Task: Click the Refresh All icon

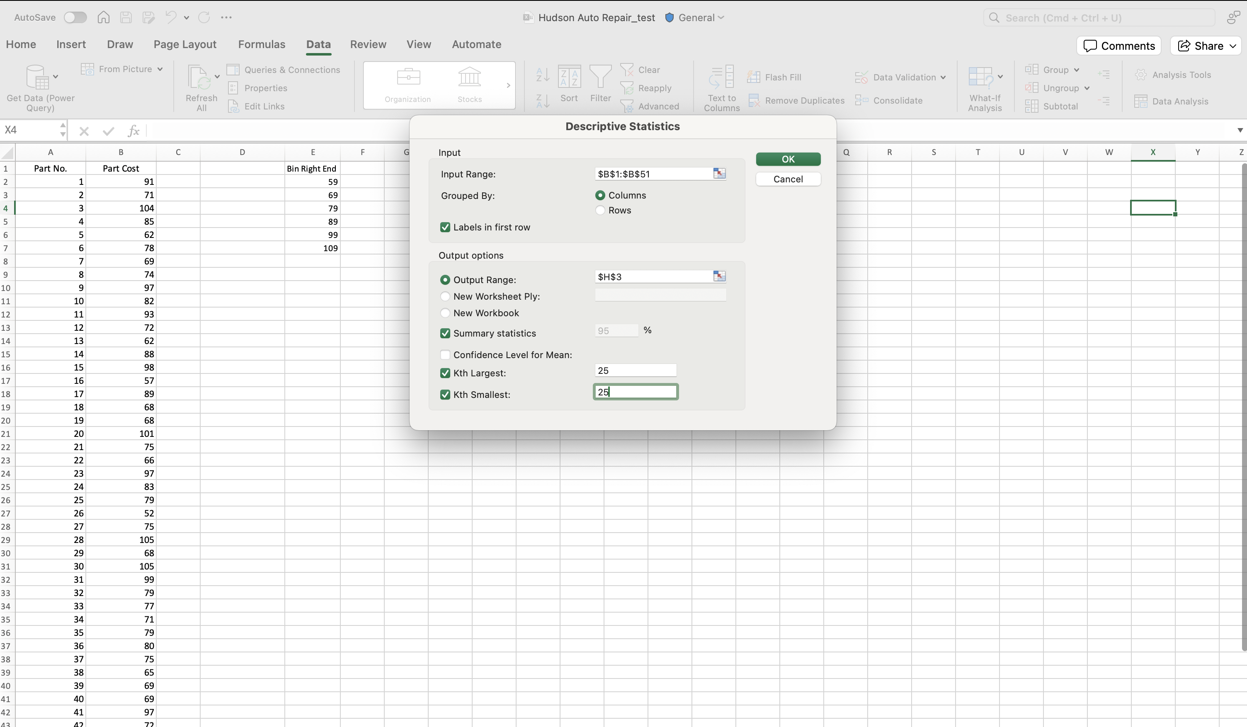Action: (x=199, y=78)
